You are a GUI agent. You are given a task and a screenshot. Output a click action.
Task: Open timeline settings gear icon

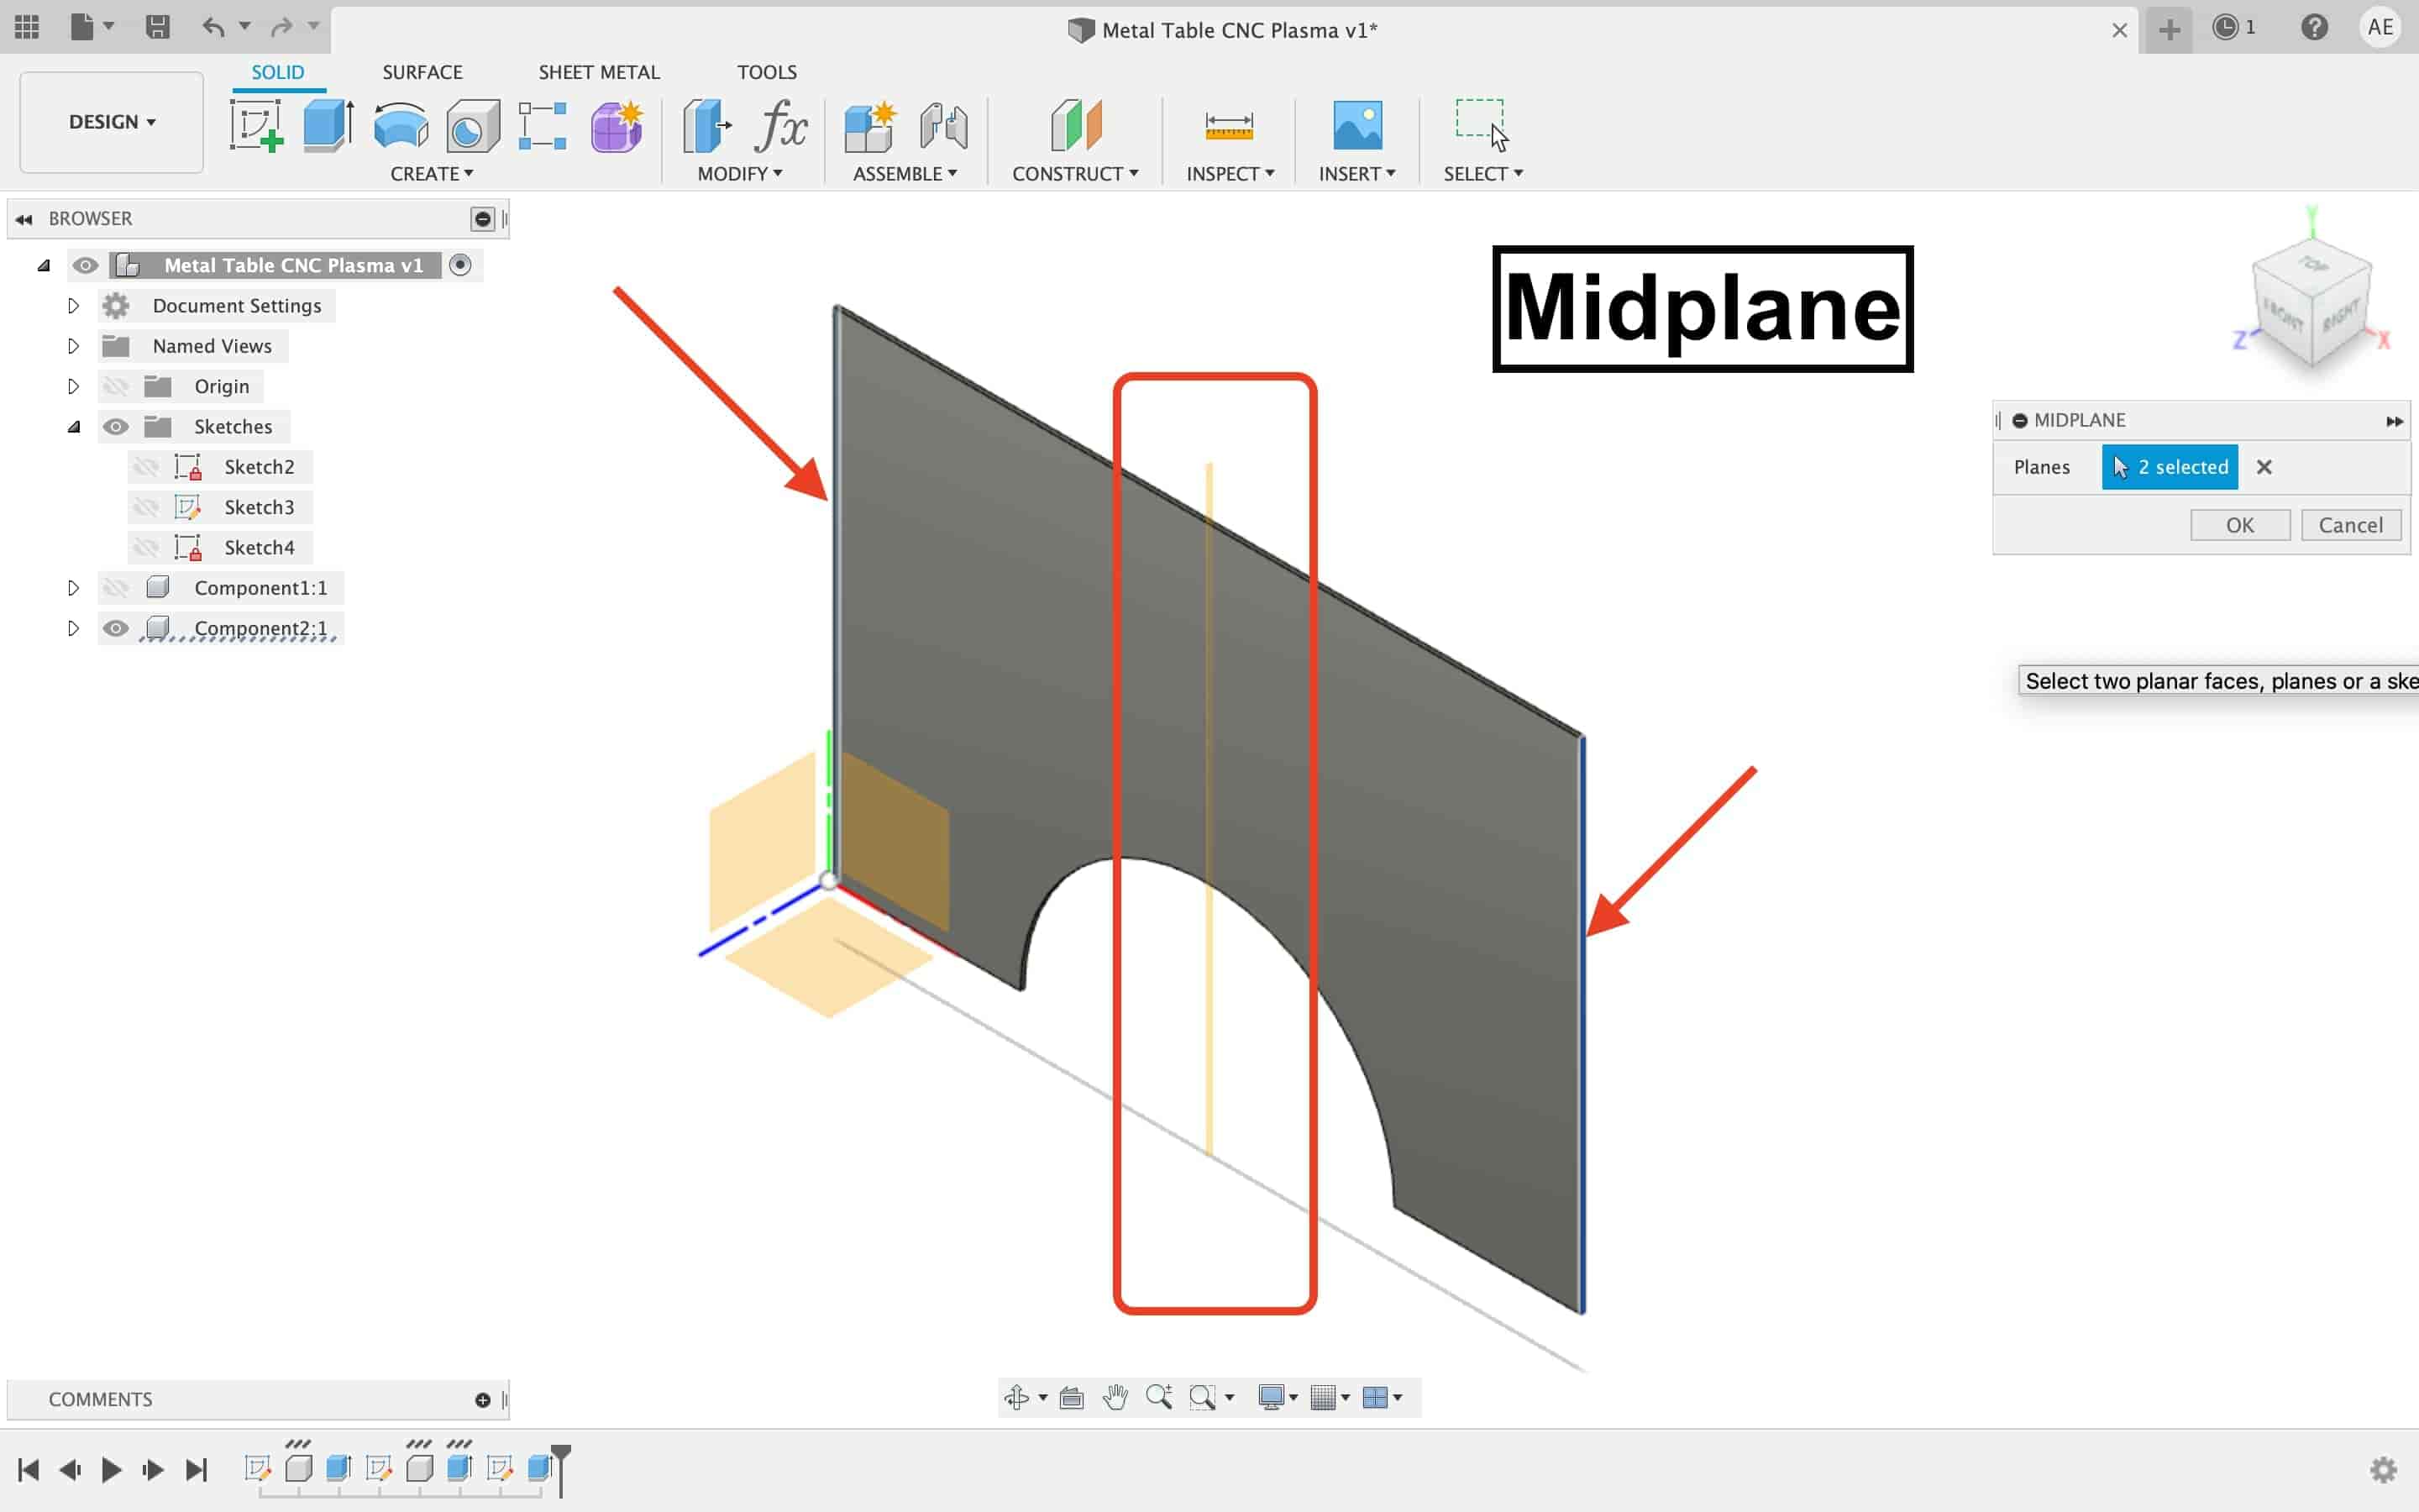click(2383, 1469)
